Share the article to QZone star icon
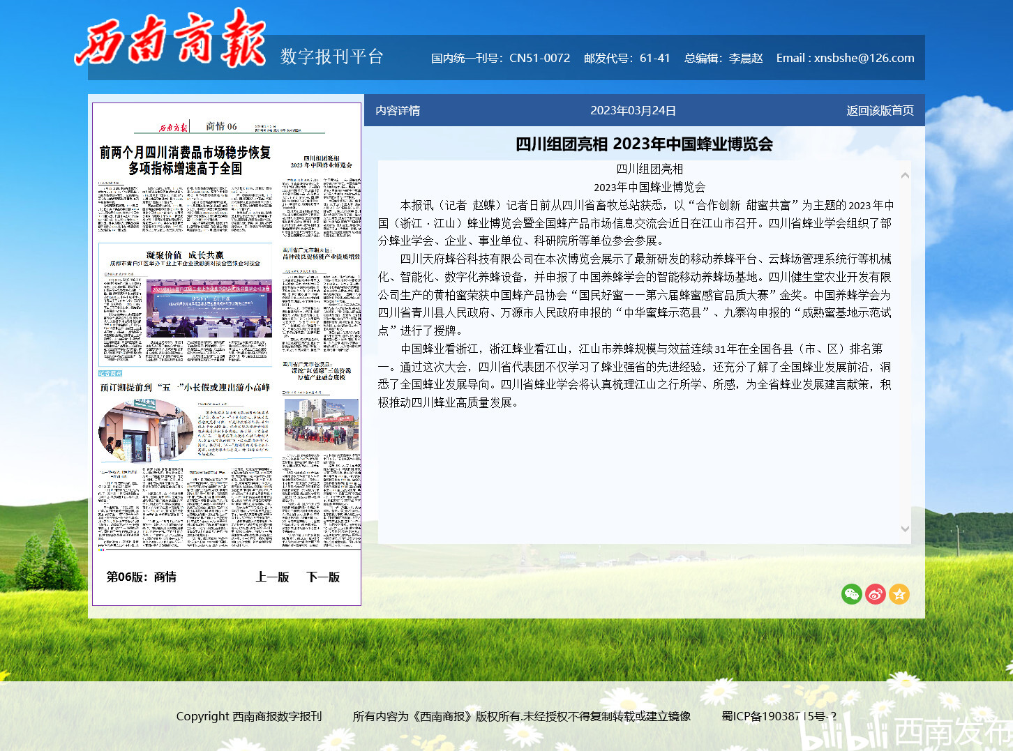Screen dimensions: 1013x751 coord(900,594)
